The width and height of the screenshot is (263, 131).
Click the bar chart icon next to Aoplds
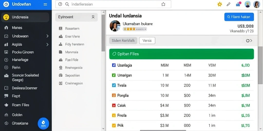(x=6, y=45)
